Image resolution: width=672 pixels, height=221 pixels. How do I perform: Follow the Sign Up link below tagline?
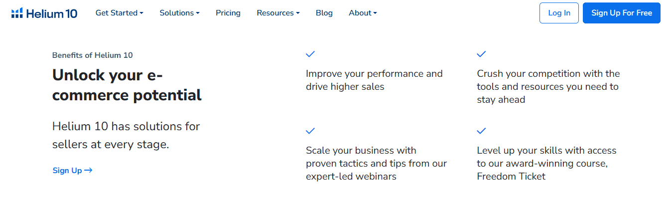pos(67,171)
